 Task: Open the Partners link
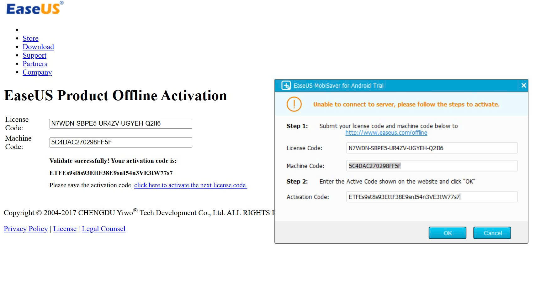click(35, 64)
